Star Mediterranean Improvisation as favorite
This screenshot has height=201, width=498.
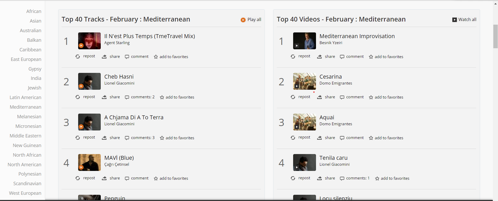pyautogui.click(x=371, y=57)
